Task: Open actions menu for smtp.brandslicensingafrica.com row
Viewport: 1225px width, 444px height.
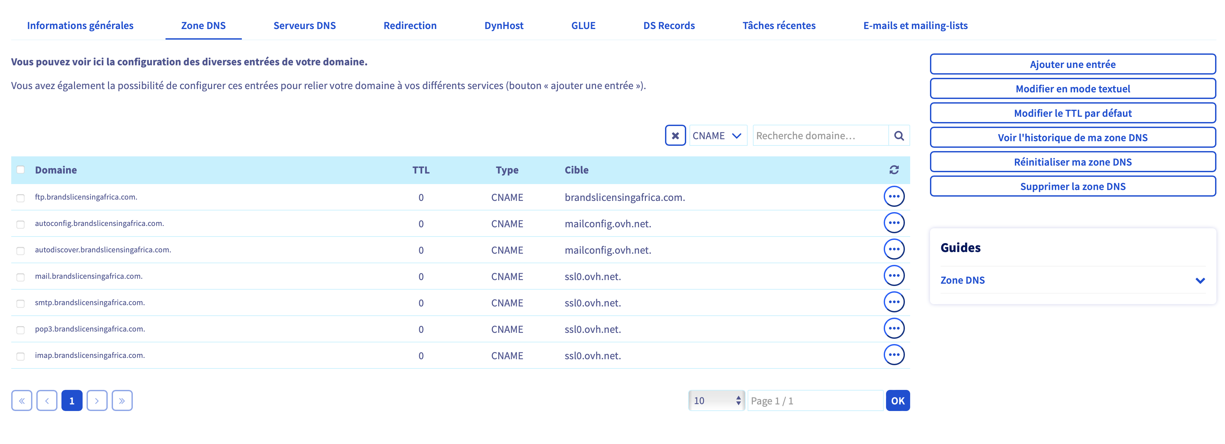Action: 894,302
